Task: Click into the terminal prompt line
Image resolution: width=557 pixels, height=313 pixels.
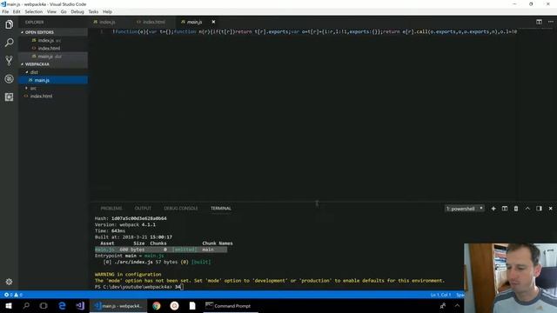Action: tap(138, 287)
